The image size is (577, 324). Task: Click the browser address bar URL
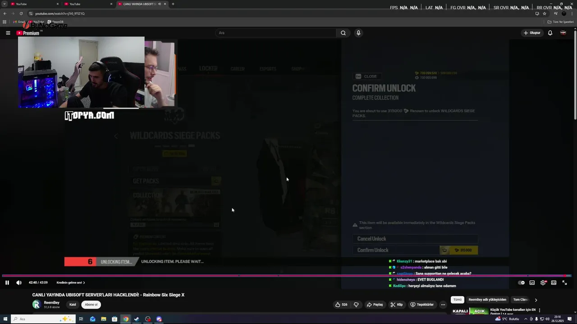[x=60, y=13]
